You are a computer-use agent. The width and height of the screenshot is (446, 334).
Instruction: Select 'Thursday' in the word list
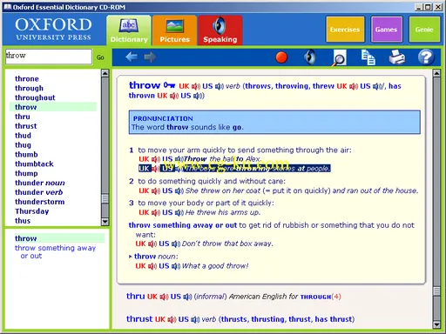point(32,211)
